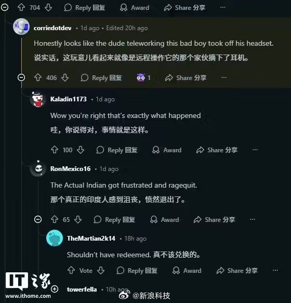Open more options on the 704-point comment
291x303 pixels.
coord(223,7)
